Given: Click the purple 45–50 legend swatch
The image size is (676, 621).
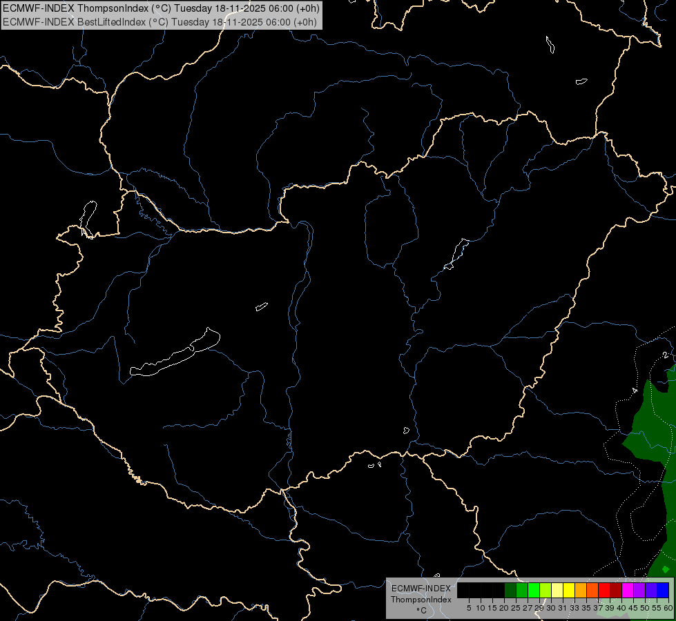Looking at the screenshot, I should 639,590.
